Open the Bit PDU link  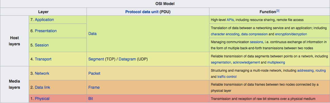click(x=90, y=98)
